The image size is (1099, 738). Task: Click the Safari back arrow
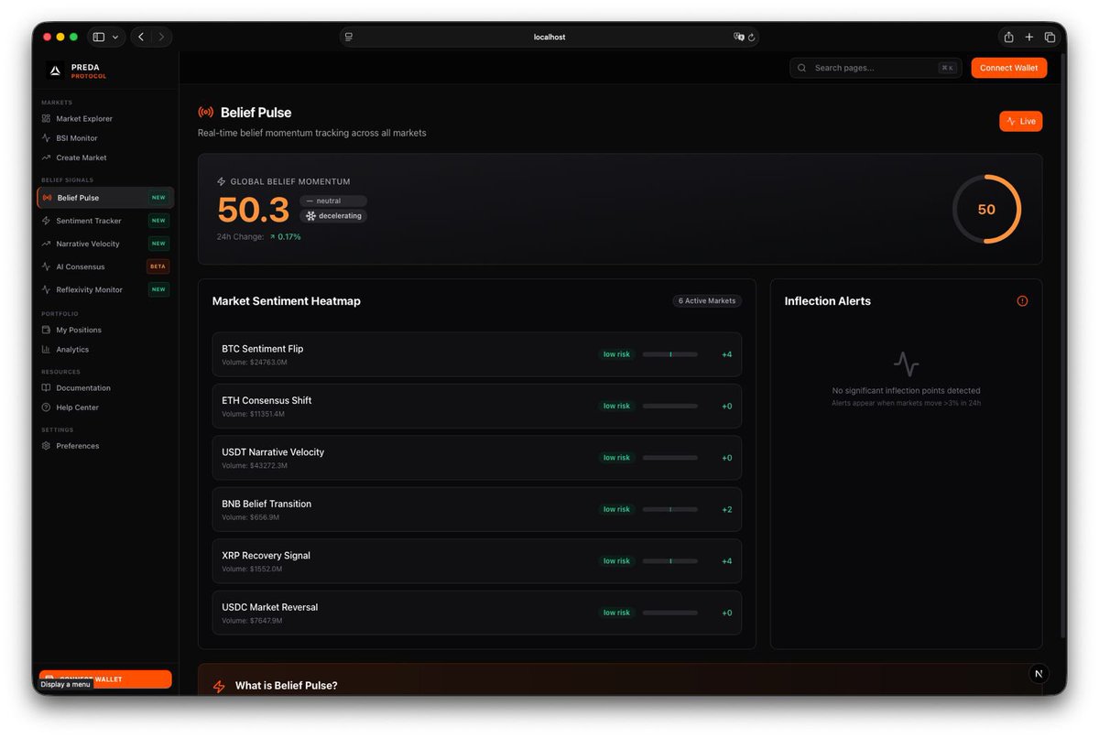(141, 38)
